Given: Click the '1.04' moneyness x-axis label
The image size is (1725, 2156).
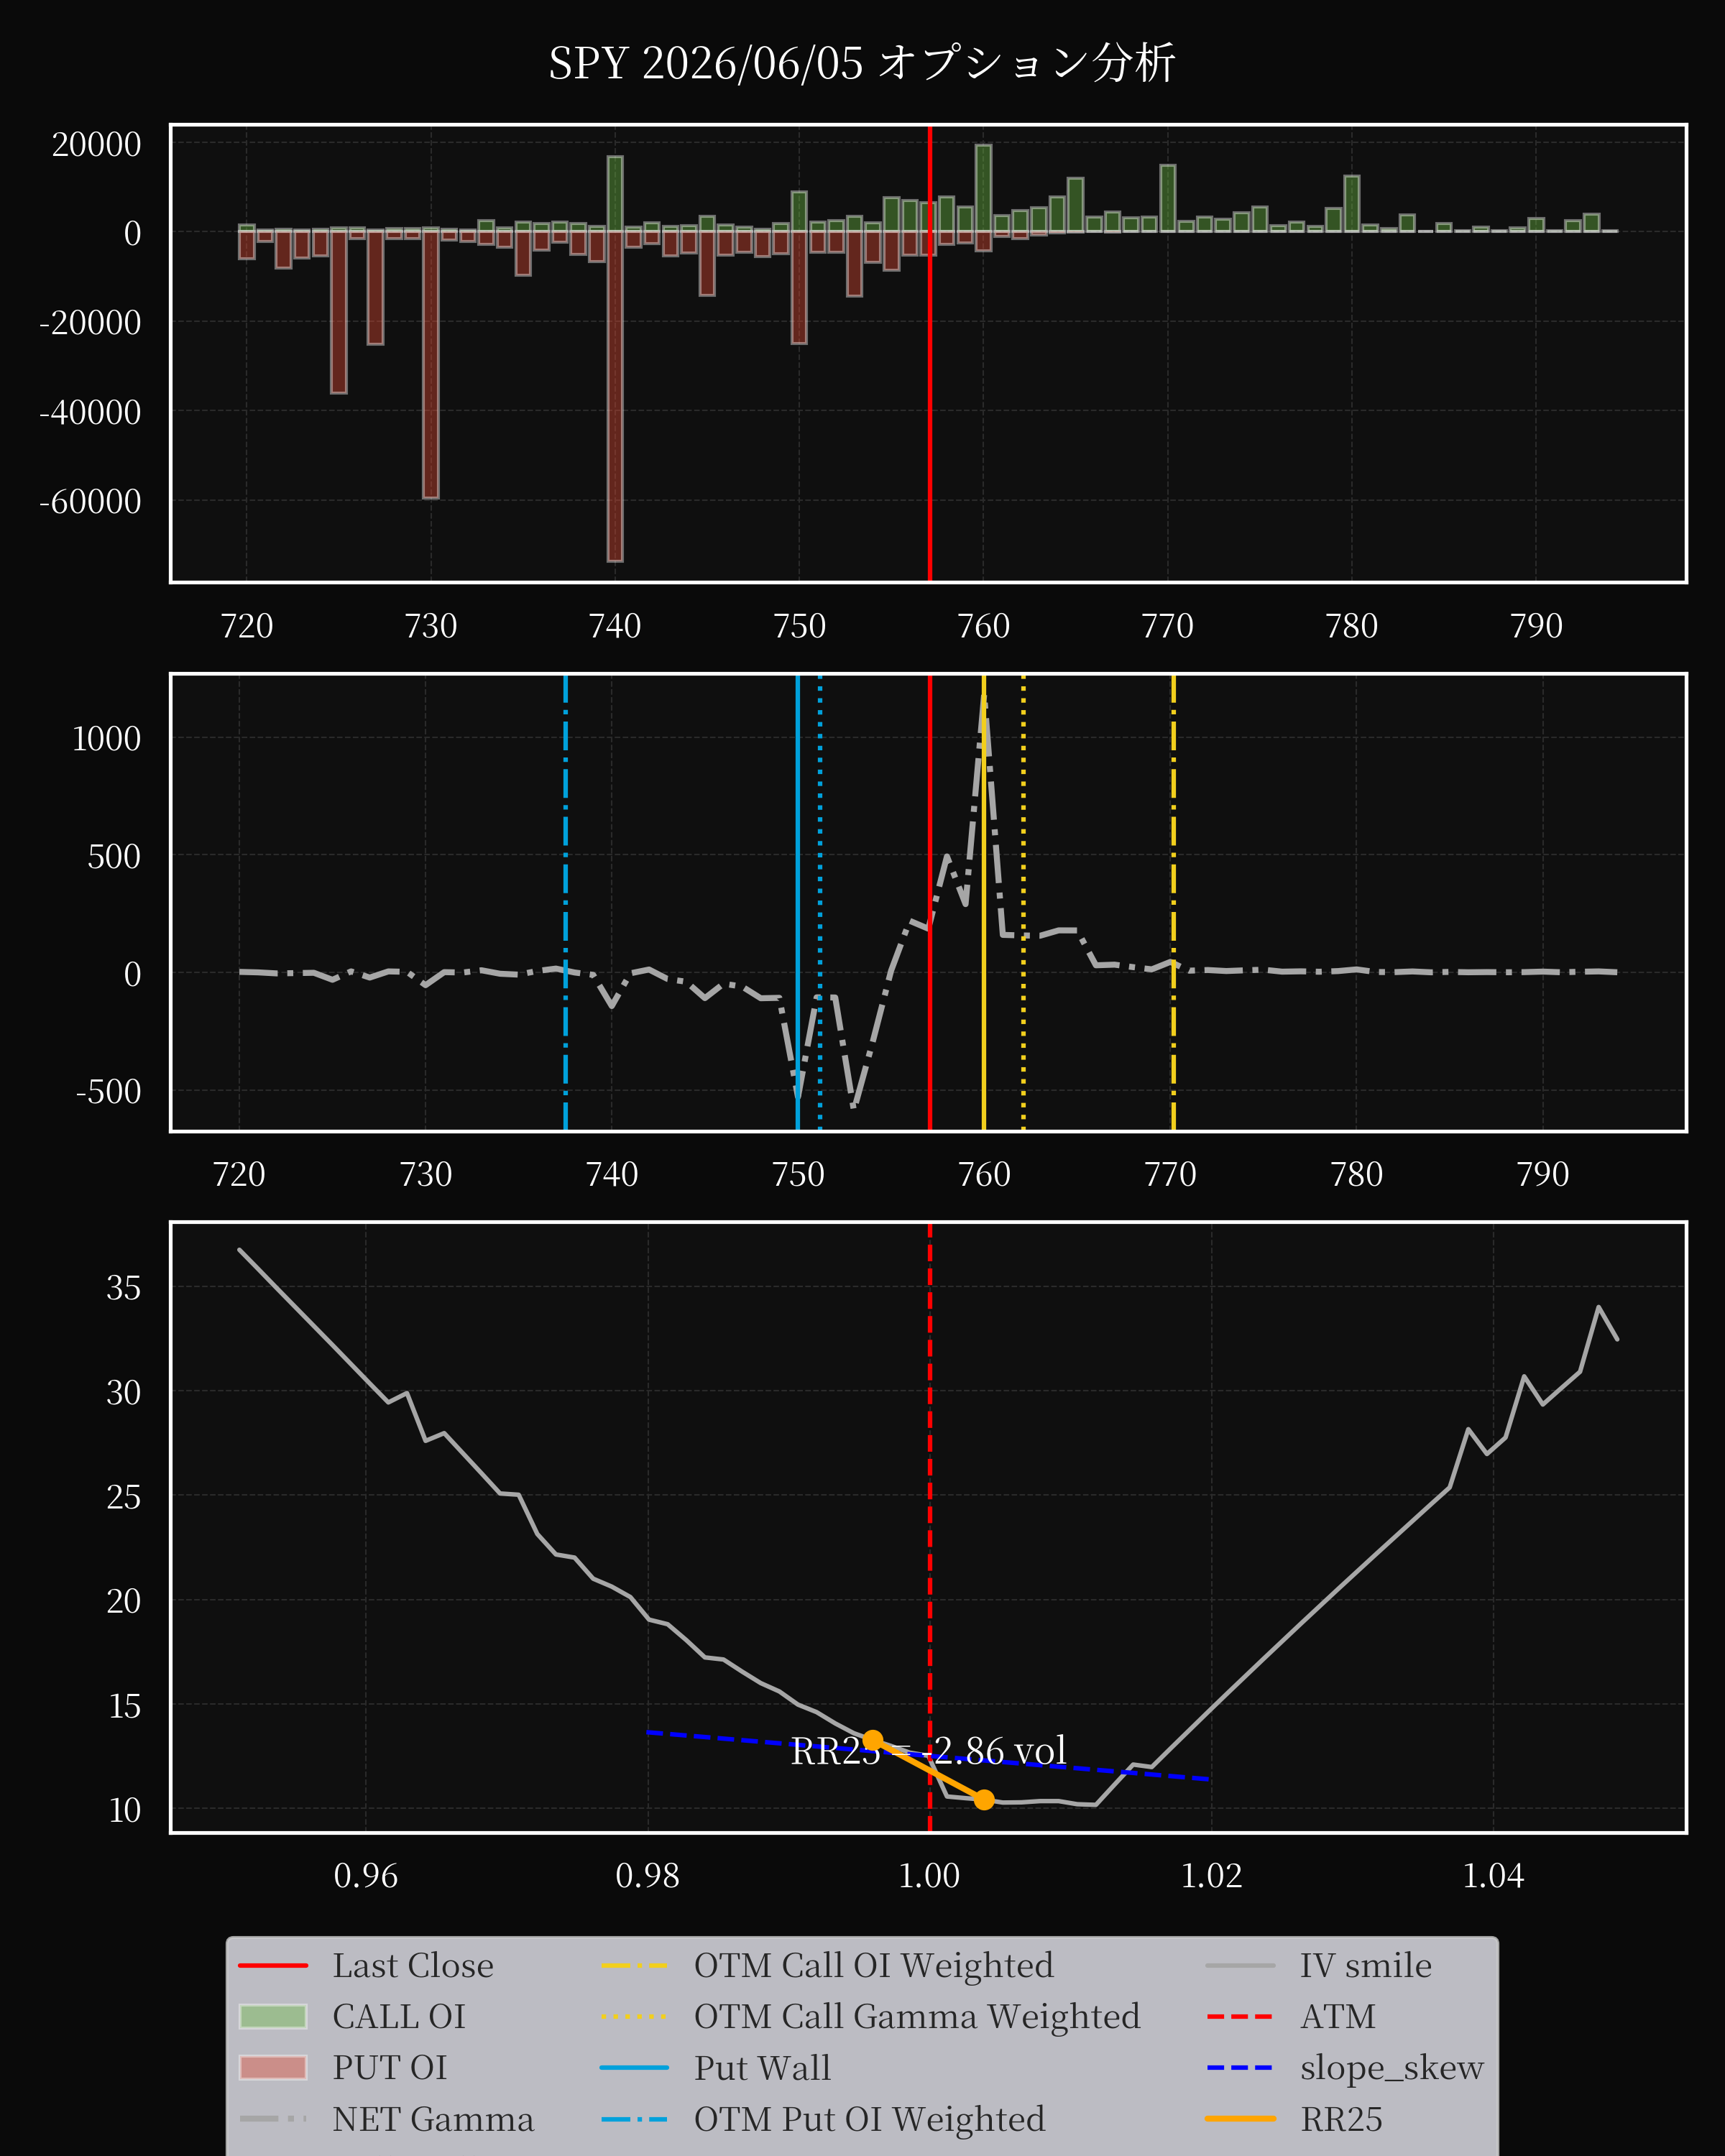Looking at the screenshot, I should pyautogui.click(x=1493, y=1875).
